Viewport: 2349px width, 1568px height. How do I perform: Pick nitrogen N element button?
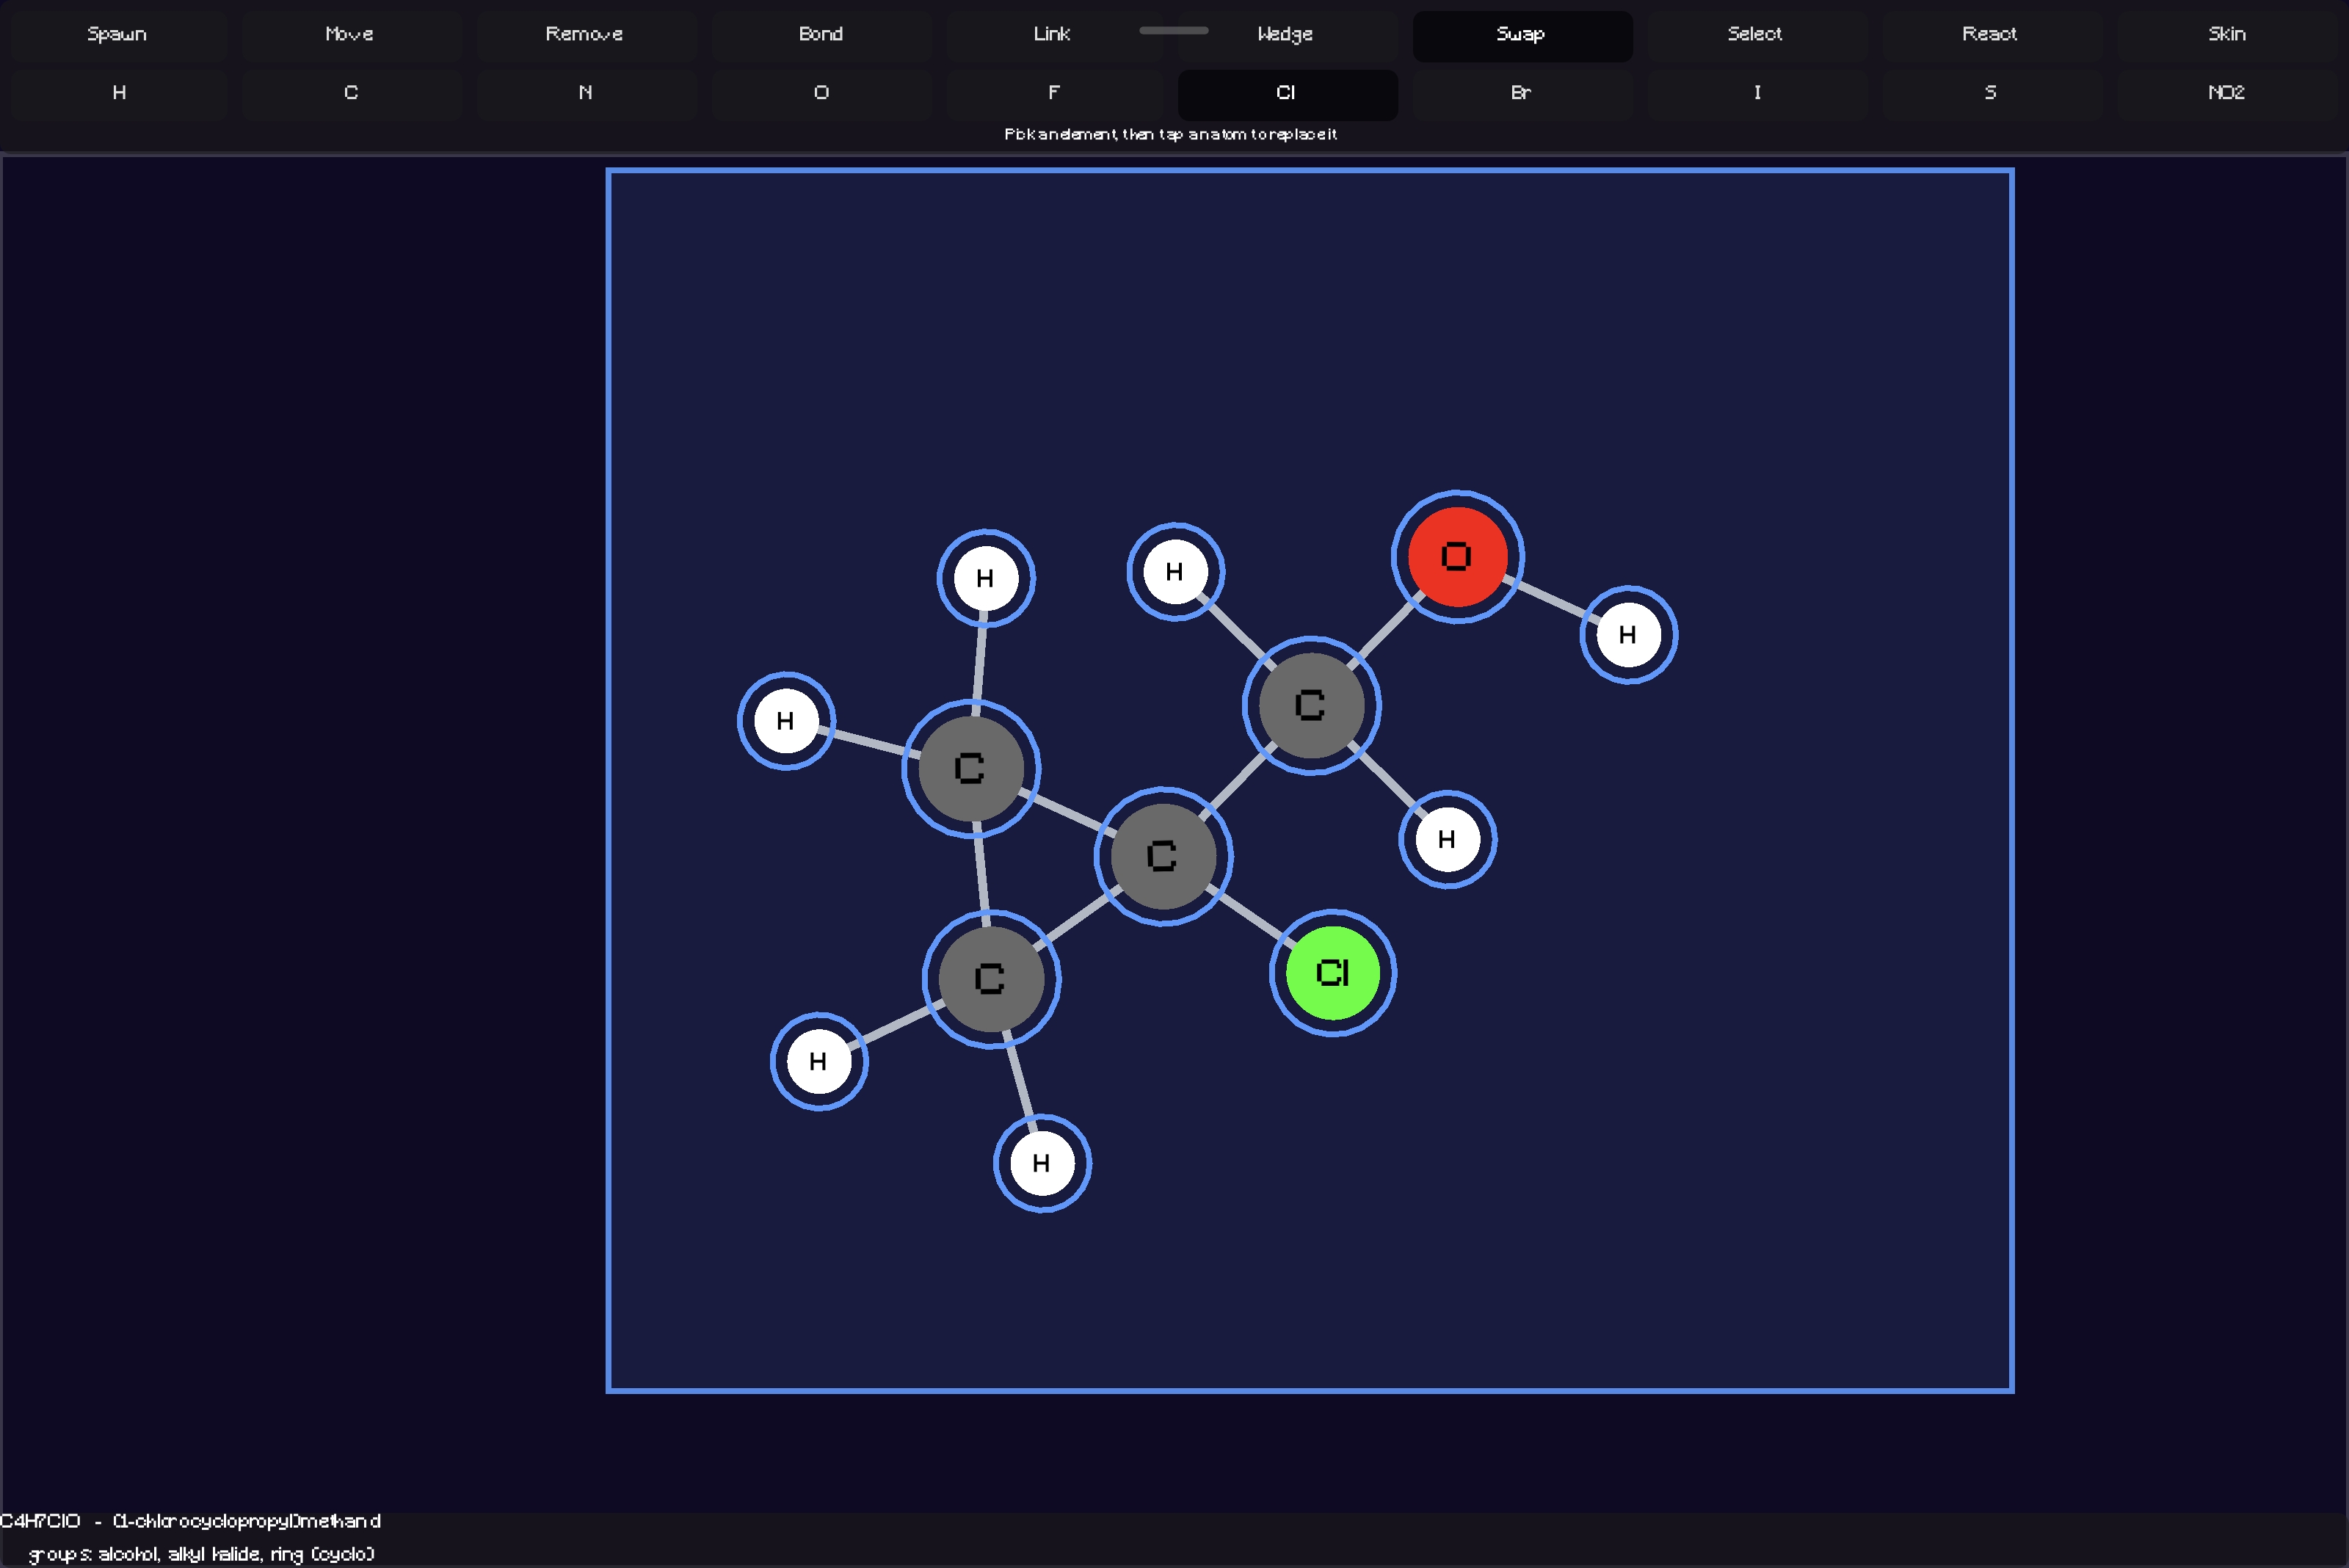point(586,94)
